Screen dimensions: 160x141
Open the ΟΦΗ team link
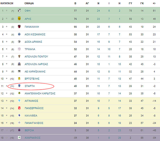pos(27,11)
